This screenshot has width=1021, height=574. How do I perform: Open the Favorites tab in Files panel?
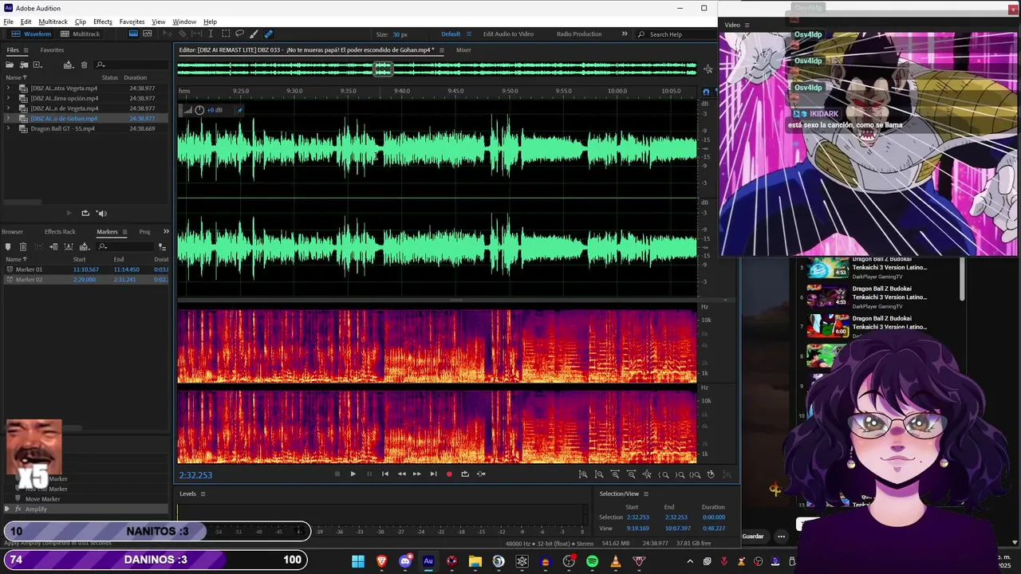click(x=52, y=50)
